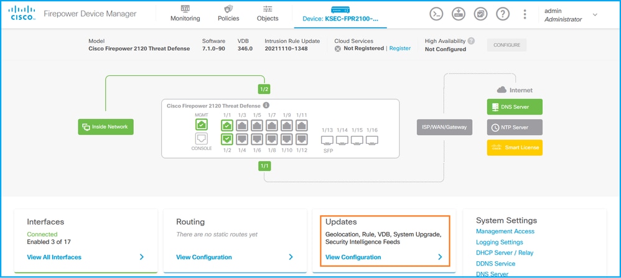Click the 'Enabled 3 of 17' text

coord(49,241)
